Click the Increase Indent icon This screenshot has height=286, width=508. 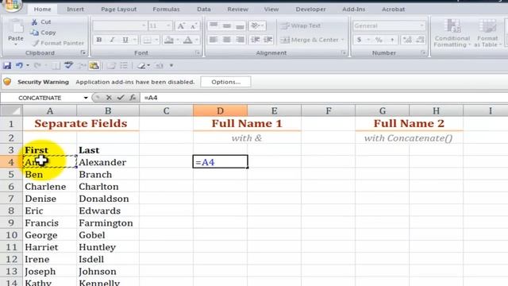(268, 40)
